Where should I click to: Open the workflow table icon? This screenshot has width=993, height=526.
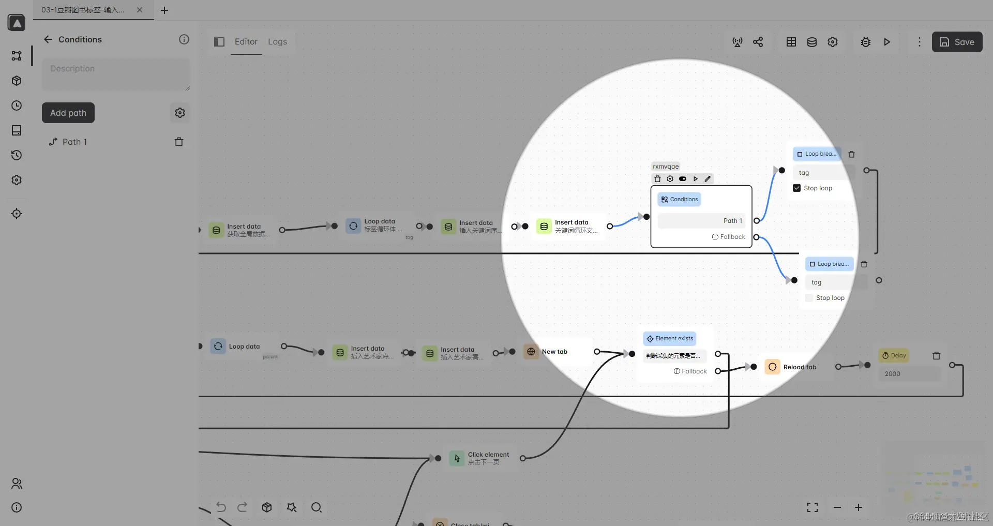coord(791,42)
